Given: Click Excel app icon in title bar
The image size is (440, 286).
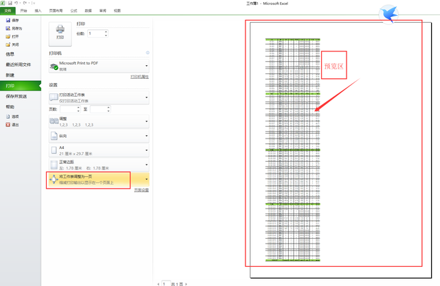Looking at the screenshot, I should point(3,3).
